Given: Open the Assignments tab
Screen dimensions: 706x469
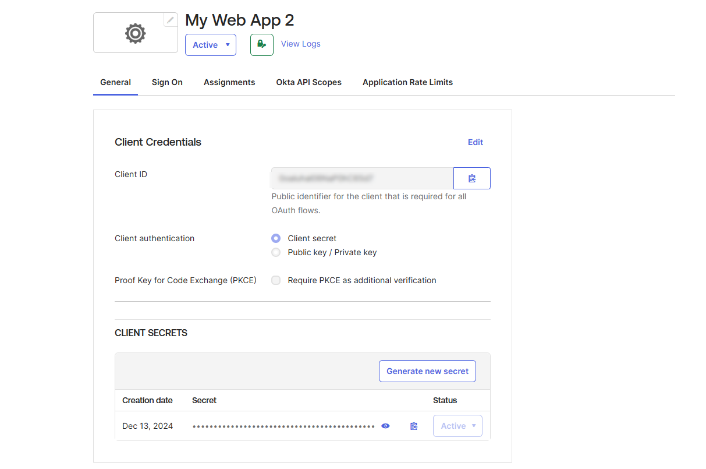Looking at the screenshot, I should [x=229, y=82].
